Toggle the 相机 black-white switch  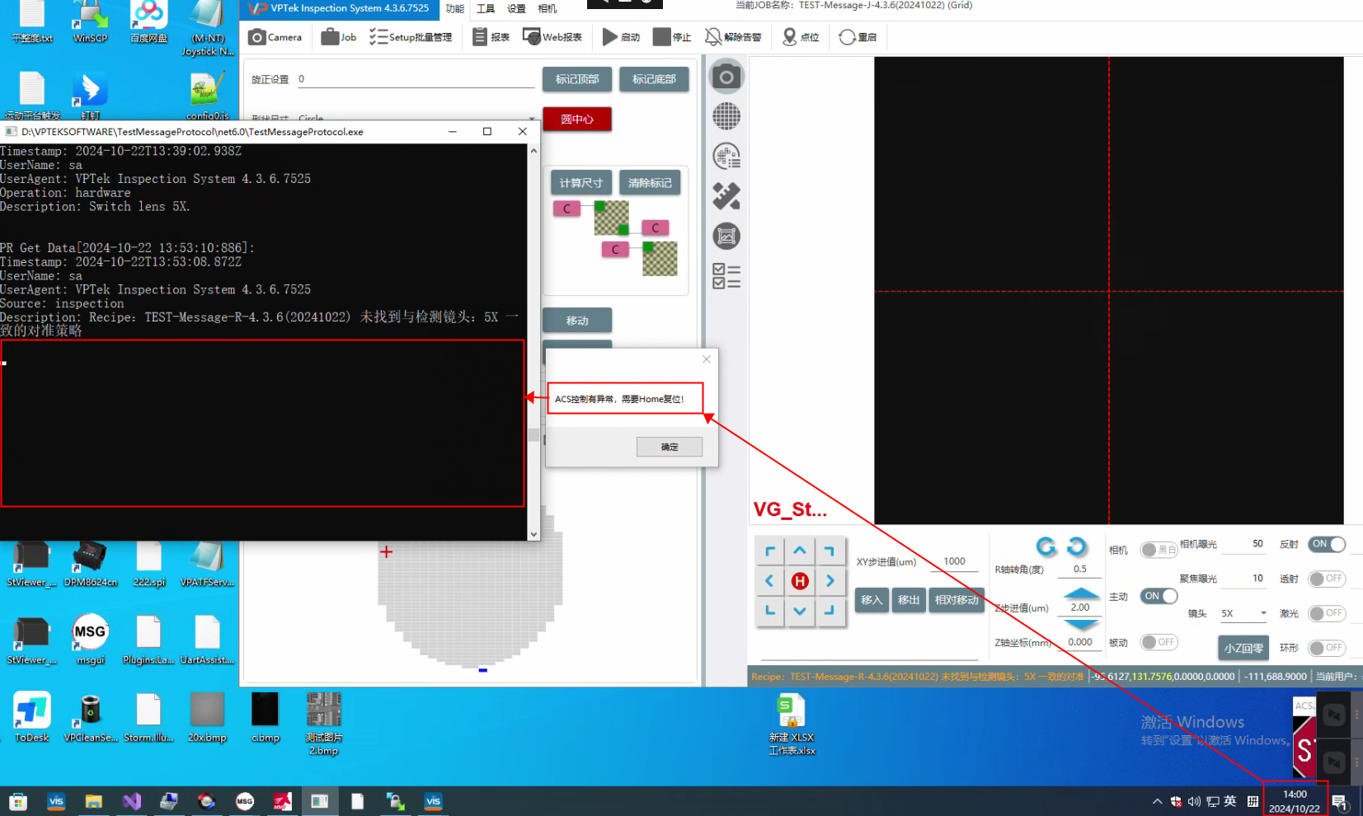(1159, 550)
